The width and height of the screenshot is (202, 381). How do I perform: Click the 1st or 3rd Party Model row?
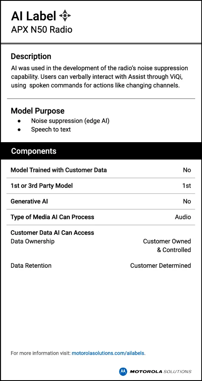pyautogui.click(x=101, y=186)
